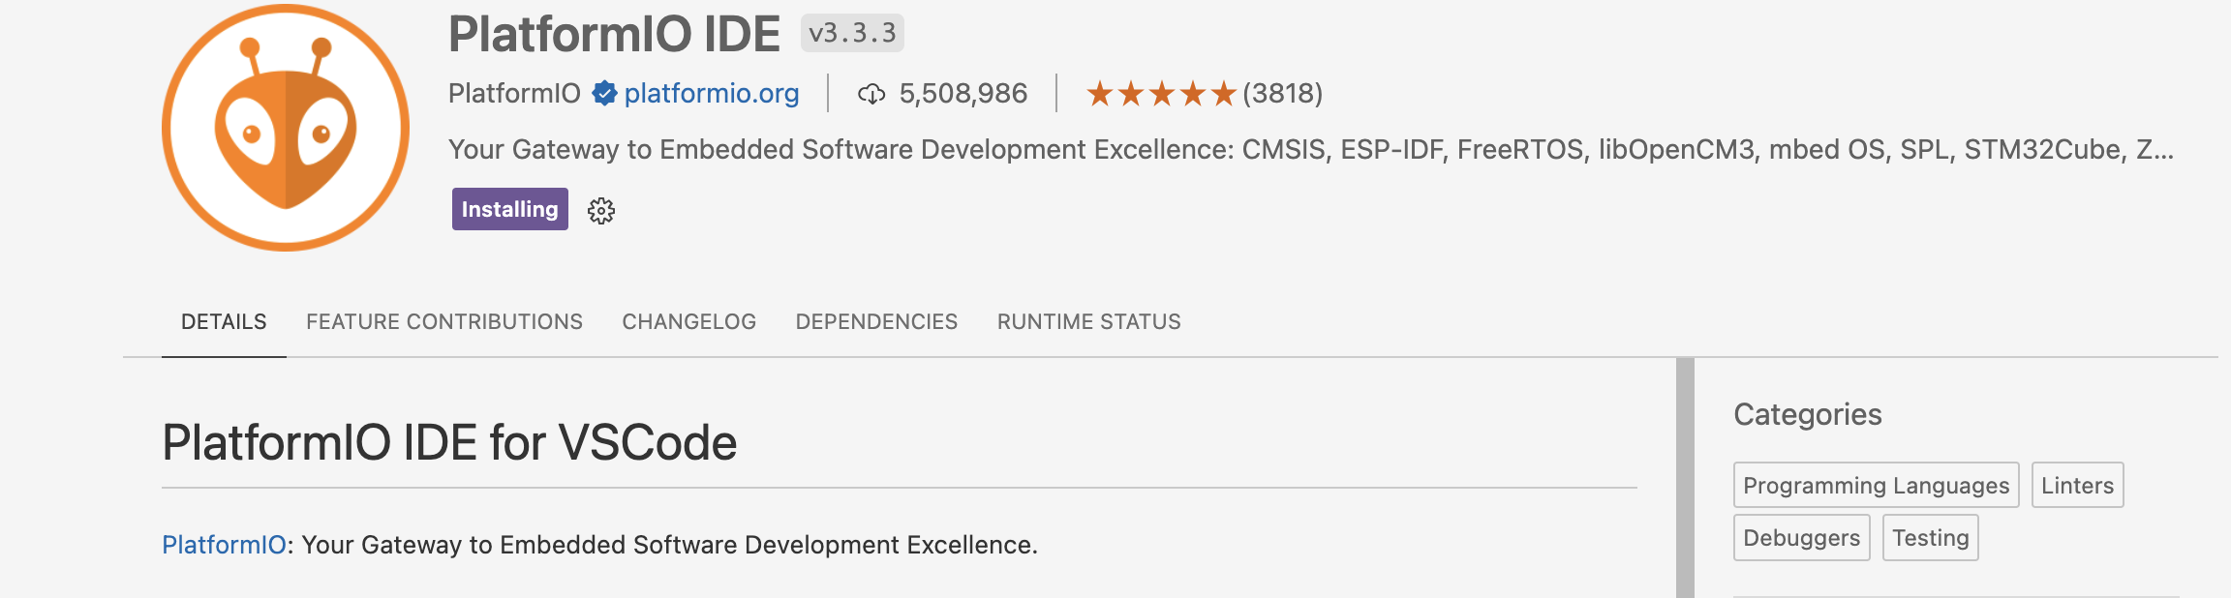The image size is (2231, 598).
Task: Select the Linters category tag
Action: (2078, 485)
